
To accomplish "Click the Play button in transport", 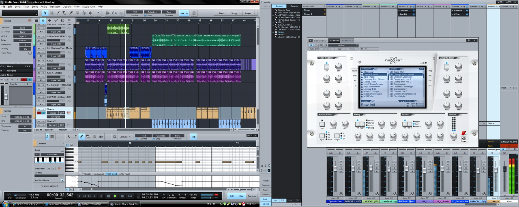I will coord(115,196).
